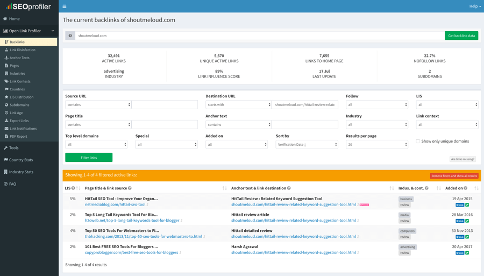This screenshot has height=276, width=484.
Task: Toggle green checkmark in the 28 Mar 2016 row
Action: tap(467, 221)
